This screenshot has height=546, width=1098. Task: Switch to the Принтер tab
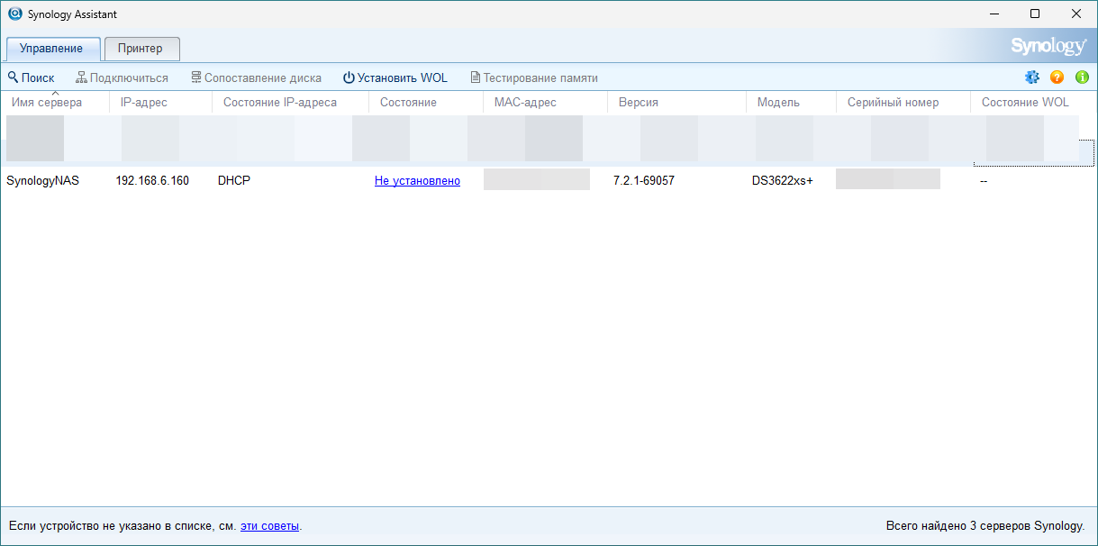coord(142,49)
